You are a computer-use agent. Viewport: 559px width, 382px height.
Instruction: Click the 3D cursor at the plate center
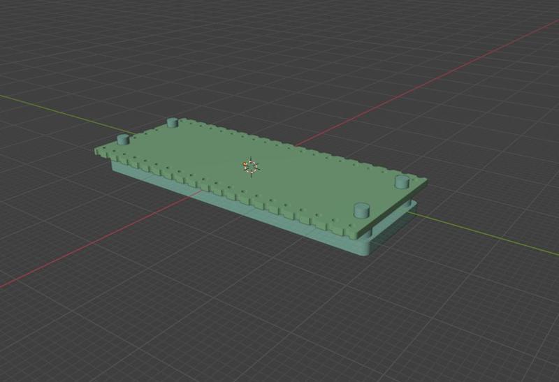252,166
